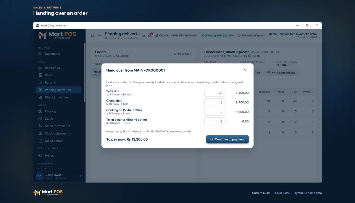Click the FBR not configured badge
Screen dimensions: 355x203
click(x=251, y=36)
